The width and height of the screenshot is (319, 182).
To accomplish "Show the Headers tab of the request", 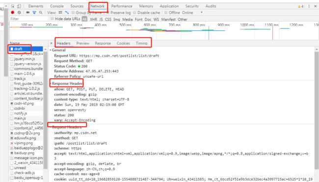I will [x=63, y=43].
